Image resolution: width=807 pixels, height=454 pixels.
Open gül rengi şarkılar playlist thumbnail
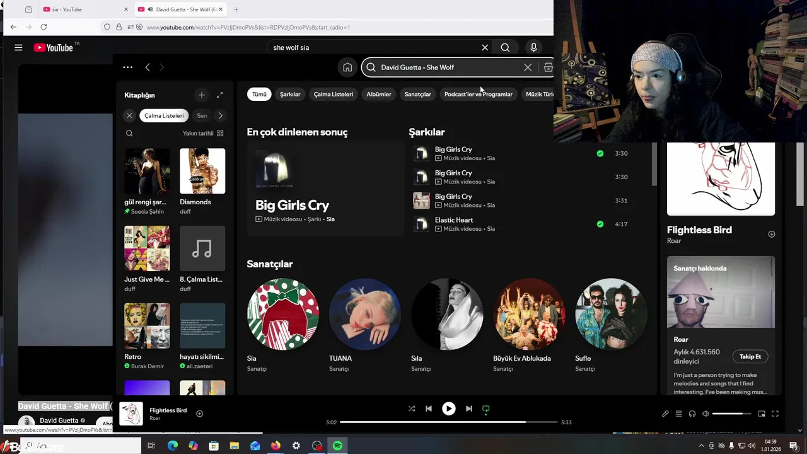point(147,171)
